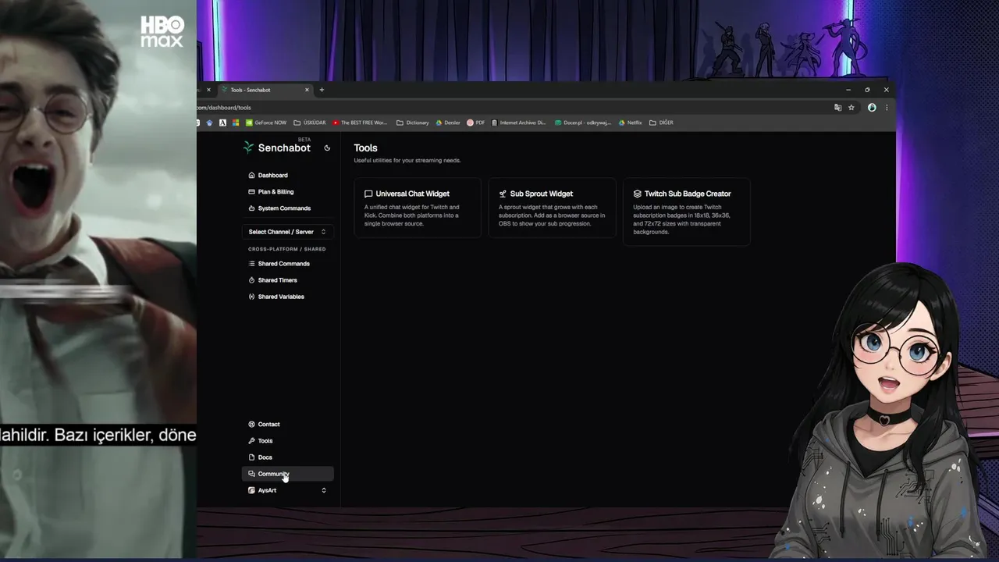Click the sprout icon on Sub Sprout Widget
The image size is (999, 562).
(x=503, y=194)
